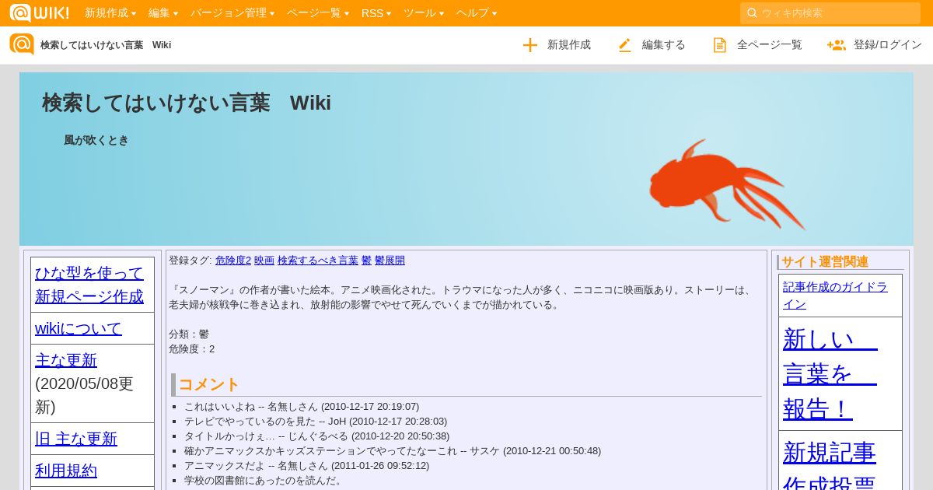The width and height of the screenshot is (933, 490).
Task: Click the @WIKI logo in orange bar
Action: [x=39, y=13]
